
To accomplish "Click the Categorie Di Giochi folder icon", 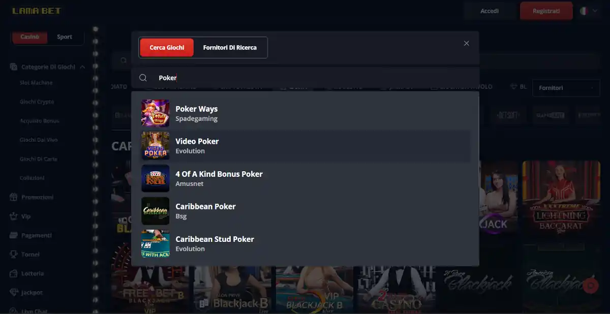I will pyautogui.click(x=14, y=67).
